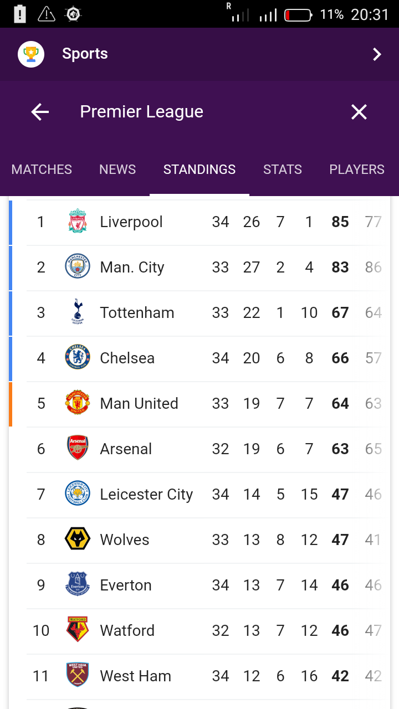Viewport: 399px width, 709px height.
Task: Tap the Man United club crest
Action: 78,403
